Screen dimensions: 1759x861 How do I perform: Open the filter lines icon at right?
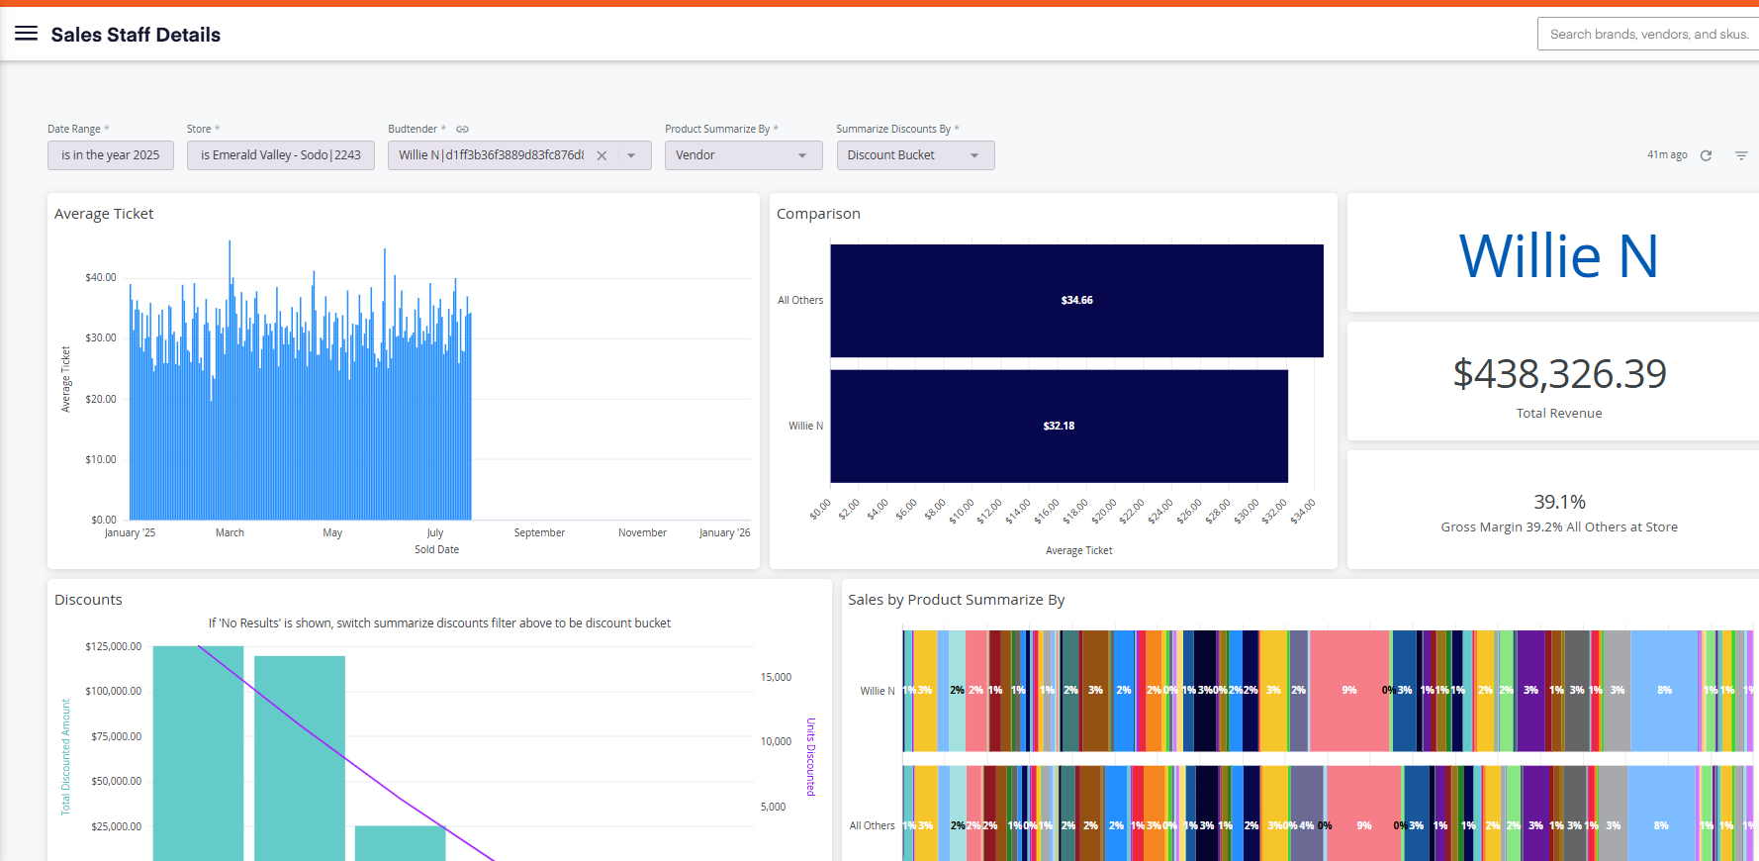pos(1741,155)
